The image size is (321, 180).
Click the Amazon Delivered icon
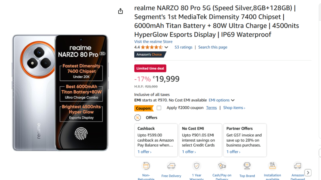point(298,166)
